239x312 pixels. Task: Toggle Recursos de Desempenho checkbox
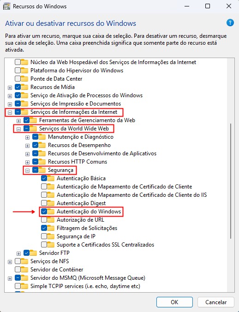coord(35,145)
